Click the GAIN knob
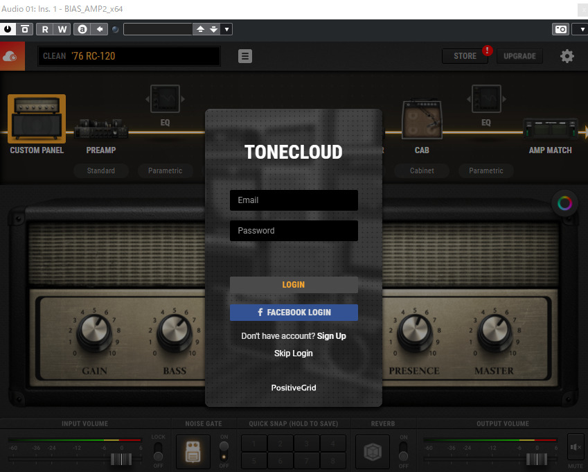Viewport: 588px width, 472px height. coord(94,332)
